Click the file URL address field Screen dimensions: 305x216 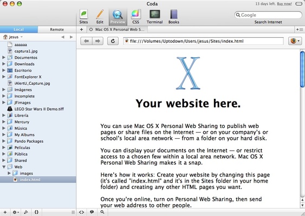[203, 41]
